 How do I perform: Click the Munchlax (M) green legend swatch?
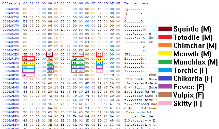tap(165, 62)
